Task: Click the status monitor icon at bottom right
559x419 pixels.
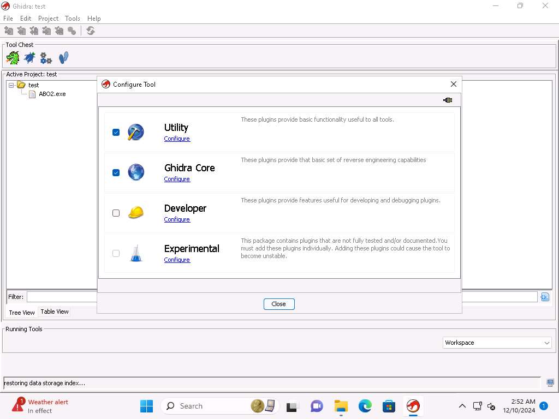Action: pos(550,383)
